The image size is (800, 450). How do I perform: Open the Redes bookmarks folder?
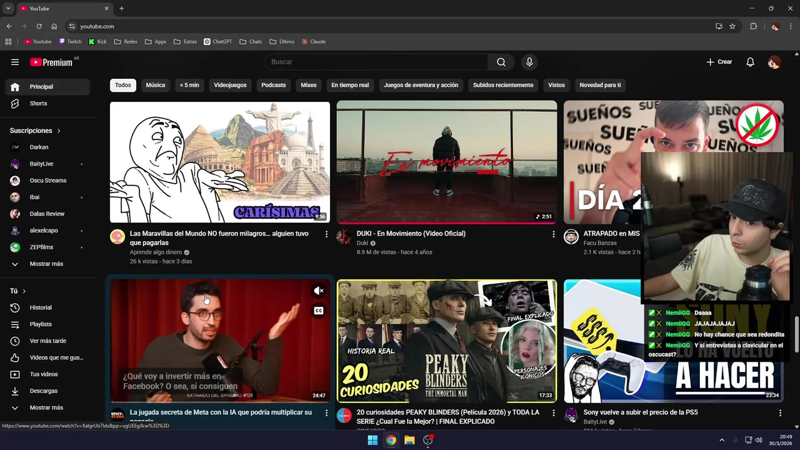click(x=126, y=42)
